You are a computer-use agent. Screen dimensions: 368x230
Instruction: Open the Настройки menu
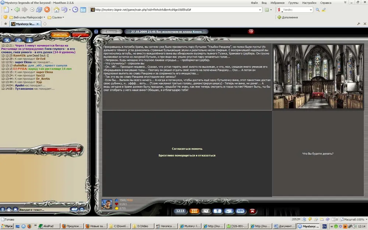click(309, 3)
